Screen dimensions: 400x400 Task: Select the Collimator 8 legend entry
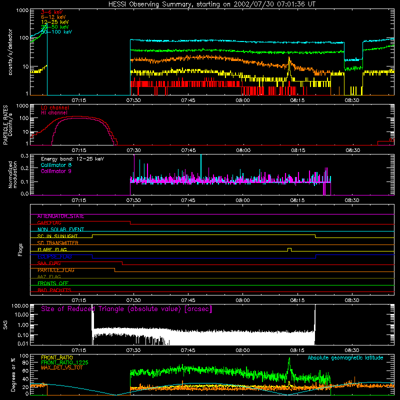[56, 165]
